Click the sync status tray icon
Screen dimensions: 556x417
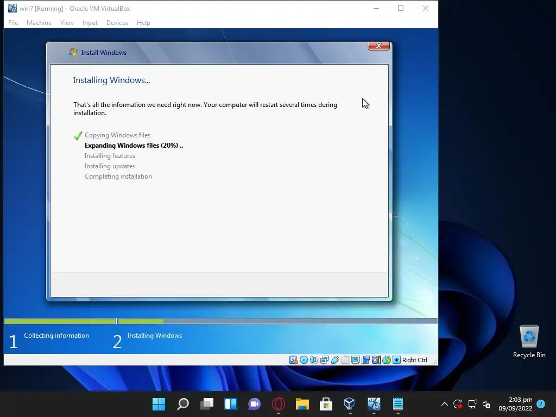point(458,404)
